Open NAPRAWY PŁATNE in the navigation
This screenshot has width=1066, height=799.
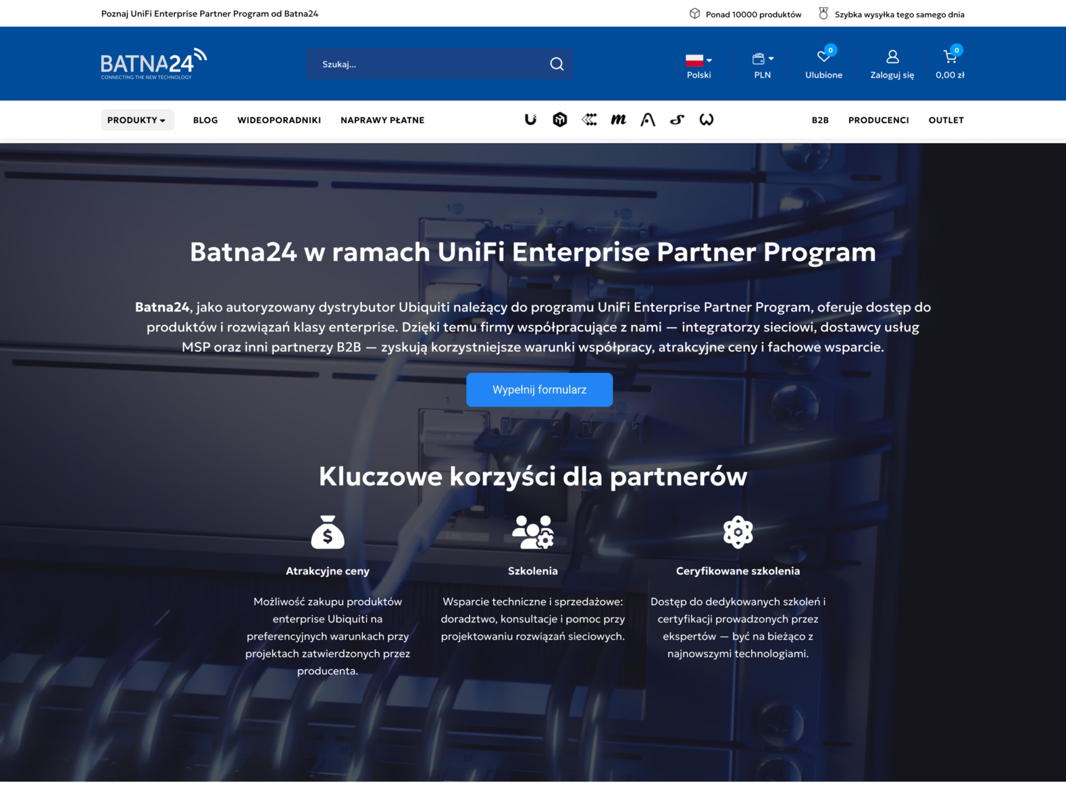tap(383, 120)
